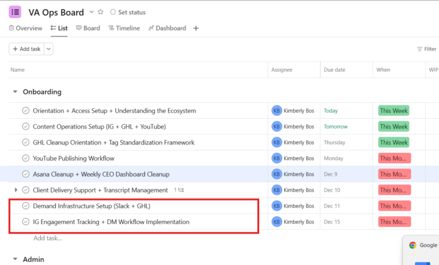
Task: Complete the Demand Infrastructure Setup task
Action: [26, 206]
